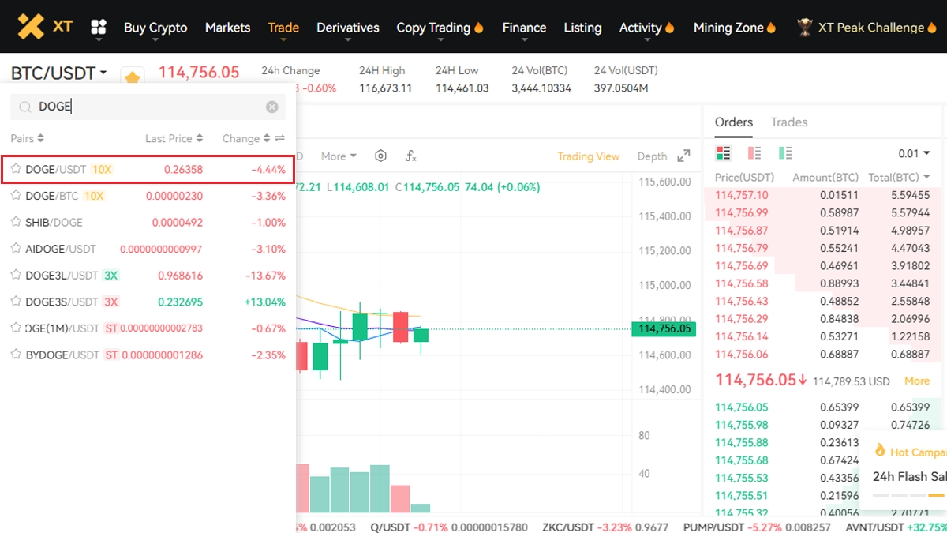Show both buy and sell orders view
947x533 pixels.
pos(722,153)
